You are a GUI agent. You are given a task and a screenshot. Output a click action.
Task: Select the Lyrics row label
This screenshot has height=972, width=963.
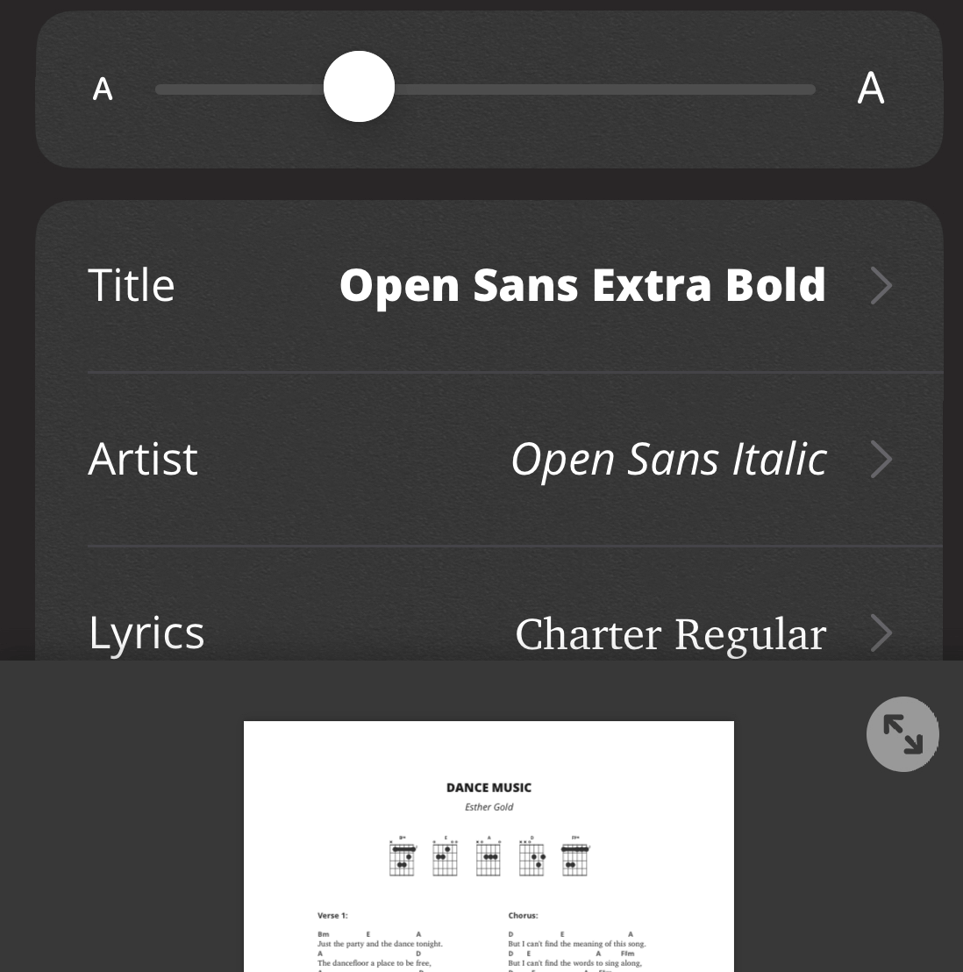click(146, 633)
